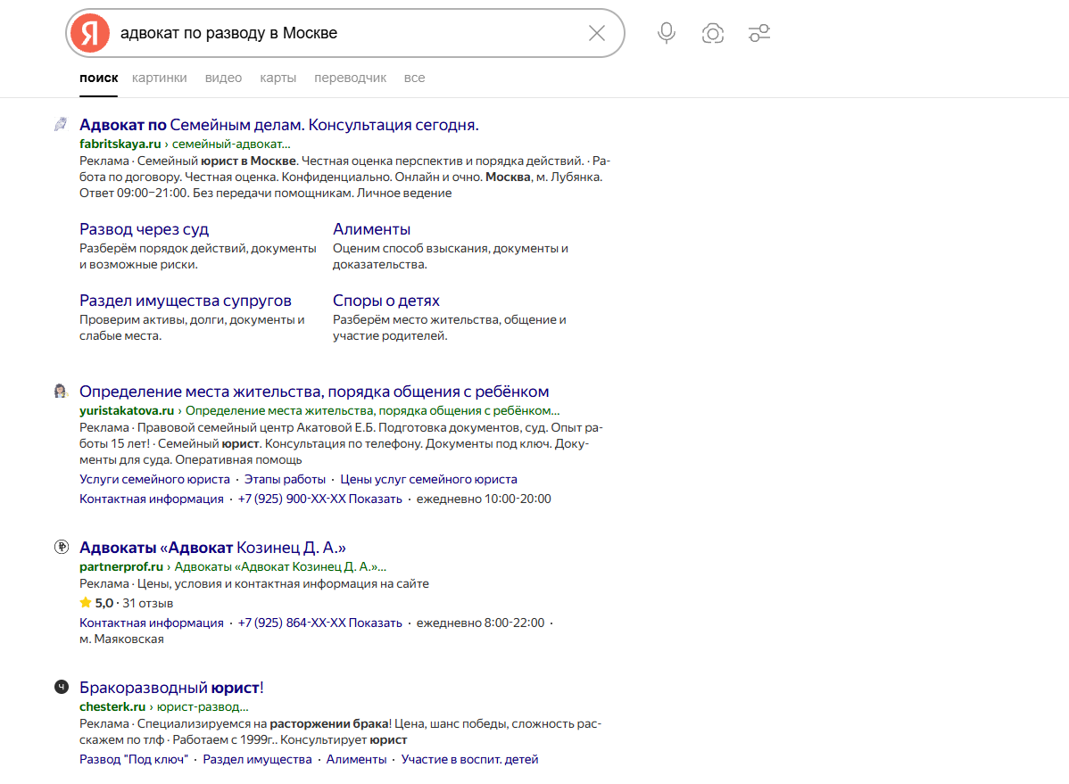This screenshot has width=1069, height=784.
Task: Visit partnerprof.ru domain link
Action: coord(121,566)
